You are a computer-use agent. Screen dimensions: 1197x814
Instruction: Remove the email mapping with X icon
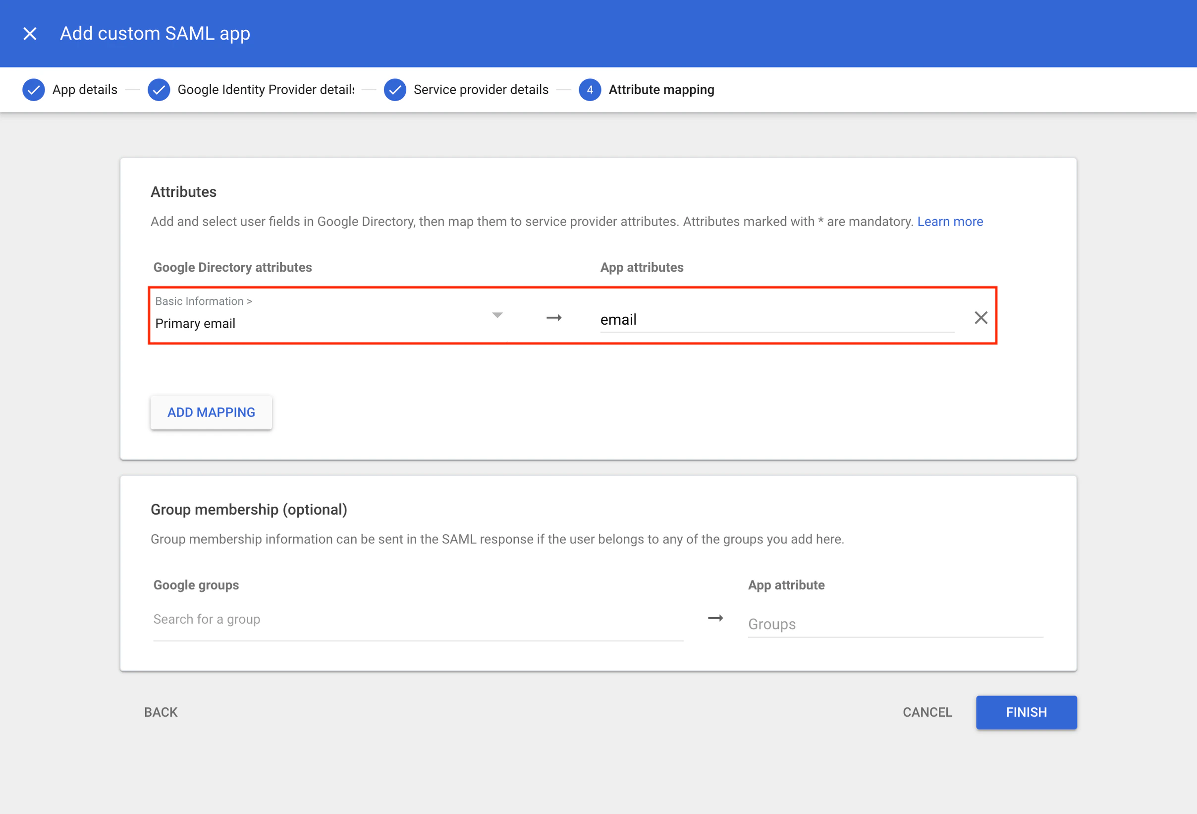[x=980, y=318]
